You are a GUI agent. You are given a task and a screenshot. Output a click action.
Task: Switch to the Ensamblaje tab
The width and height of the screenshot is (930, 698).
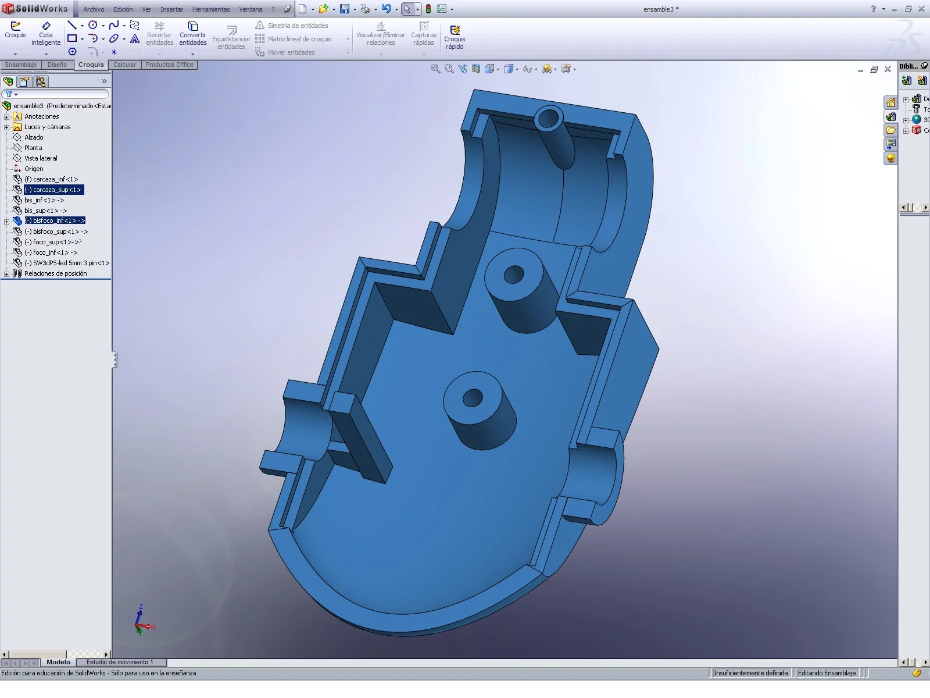point(21,65)
